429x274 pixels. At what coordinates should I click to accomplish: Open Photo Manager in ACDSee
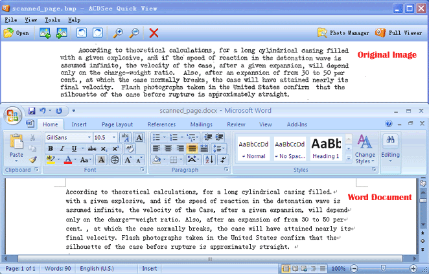tap(343, 33)
